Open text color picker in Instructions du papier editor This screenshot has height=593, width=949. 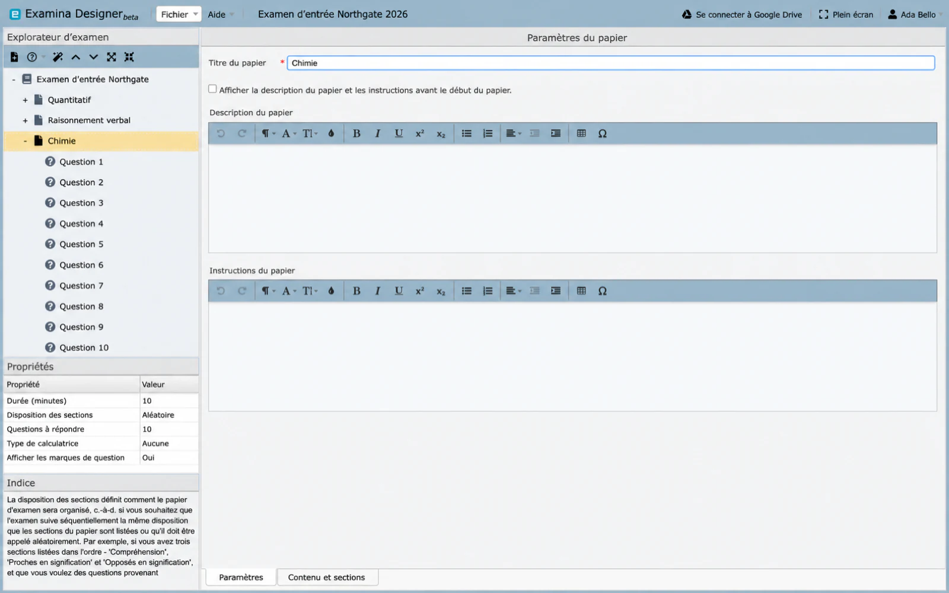331,291
